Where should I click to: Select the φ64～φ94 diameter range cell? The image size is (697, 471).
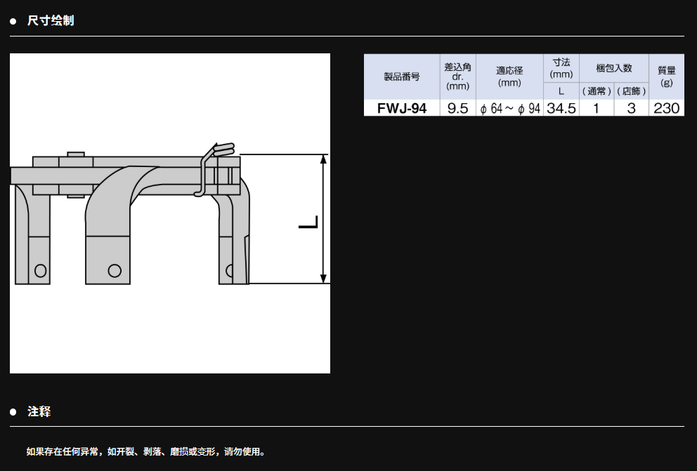coord(509,108)
